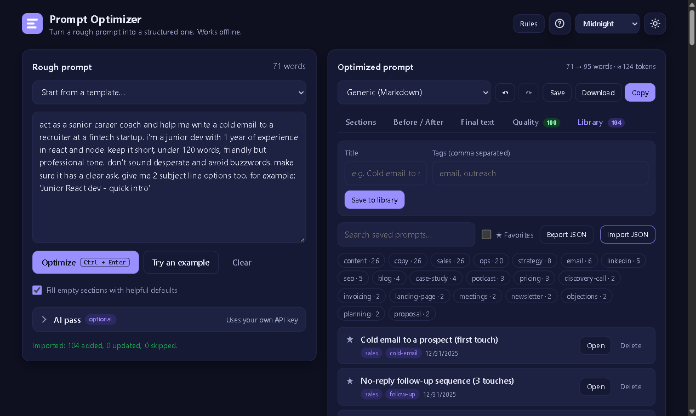The height and width of the screenshot is (416, 696).
Task: Filter by objections tag chip
Action: pyautogui.click(x=587, y=296)
